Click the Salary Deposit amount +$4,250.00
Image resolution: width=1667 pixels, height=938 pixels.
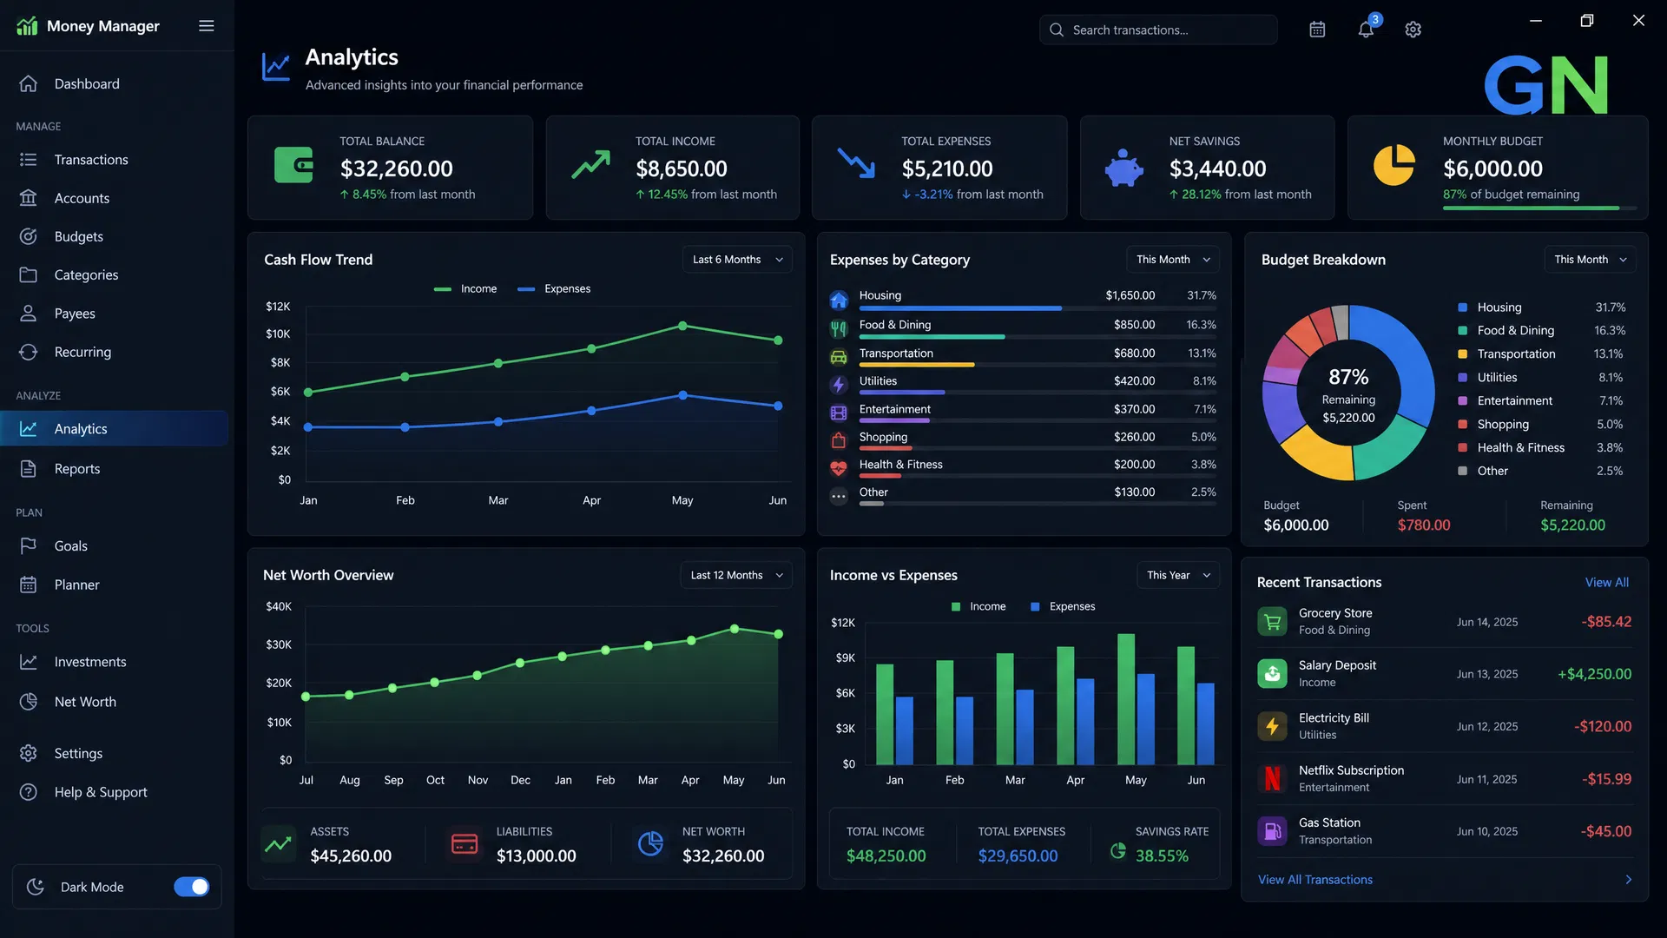pos(1594,674)
